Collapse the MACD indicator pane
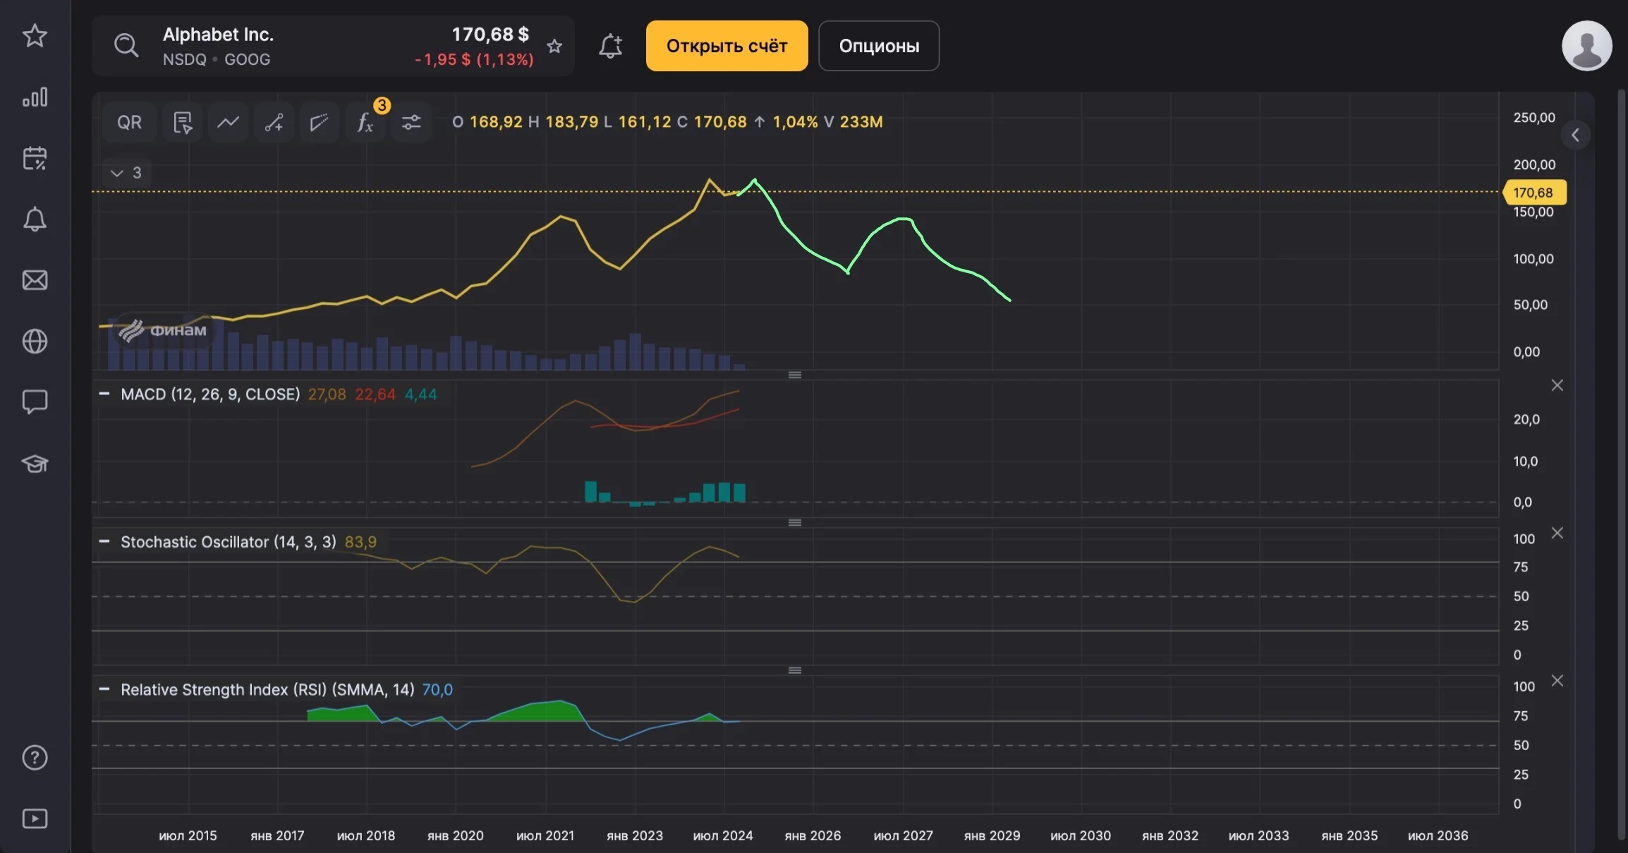The height and width of the screenshot is (853, 1628). pyautogui.click(x=104, y=394)
